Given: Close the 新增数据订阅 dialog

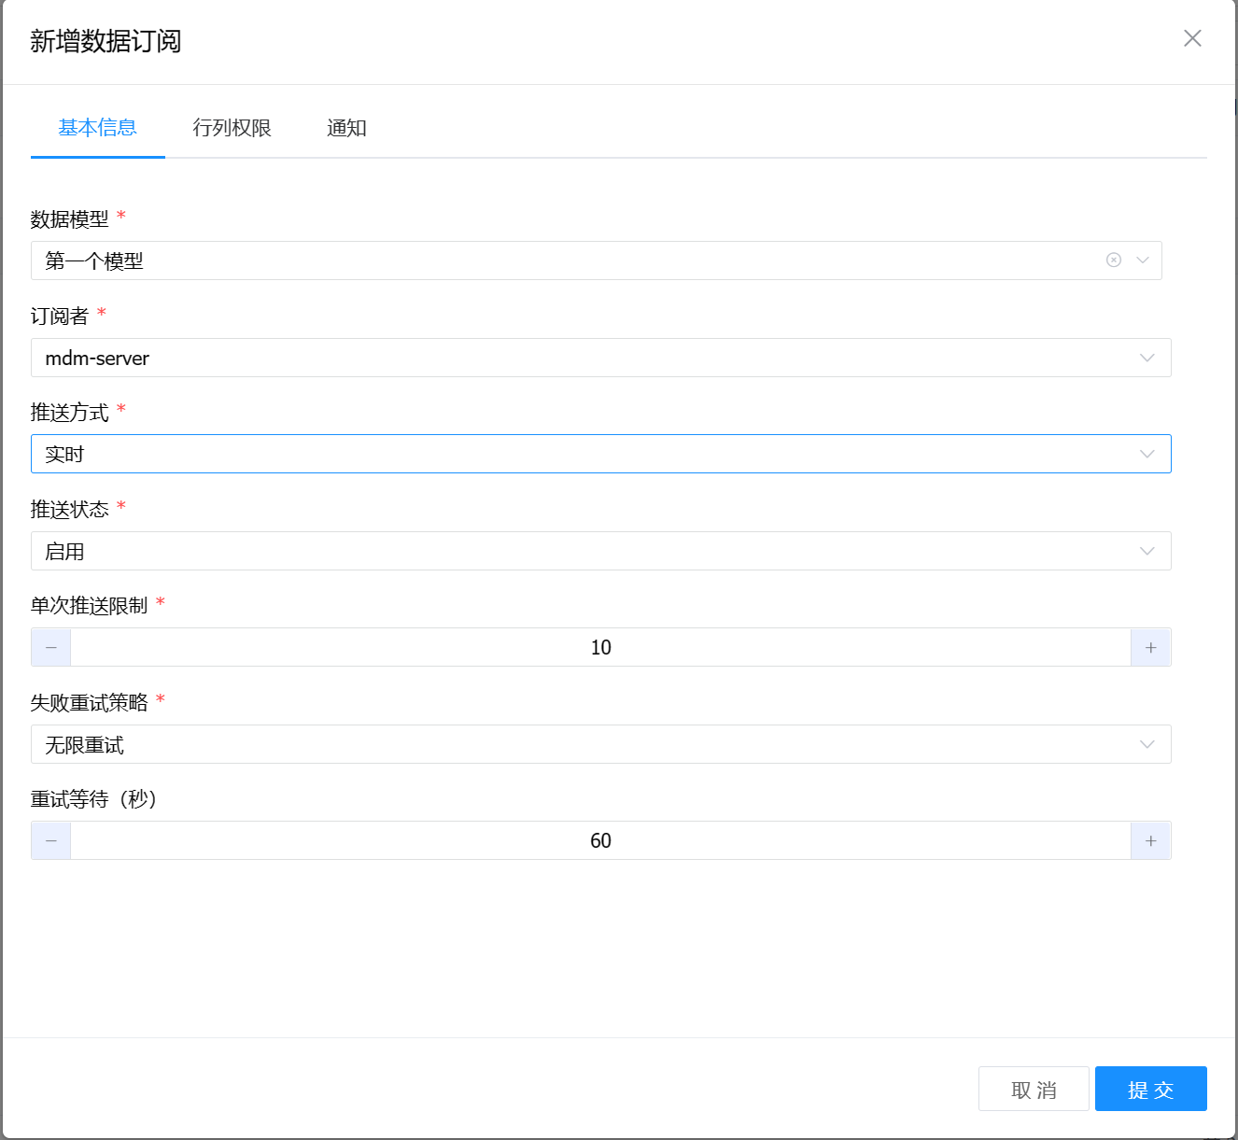Looking at the screenshot, I should [x=1192, y=38].
